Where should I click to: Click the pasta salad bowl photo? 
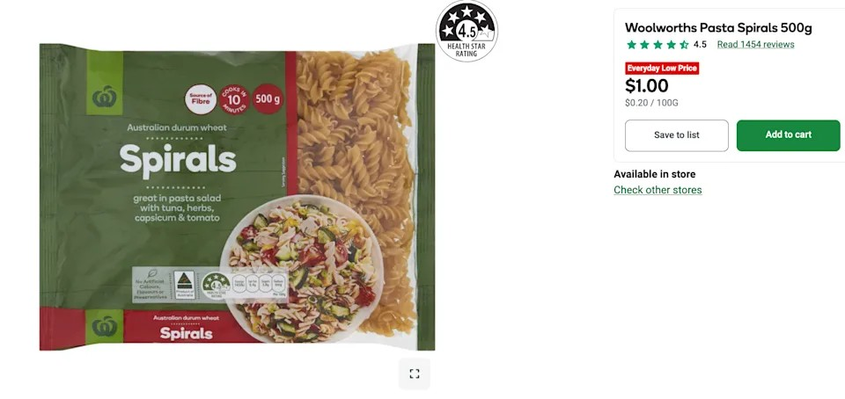pos(302,269)
